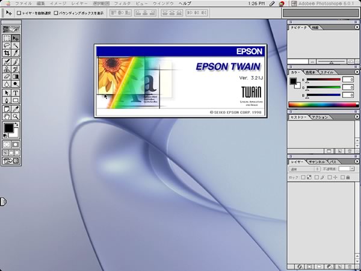Open the layer blend mode dropdown
Image resolution: width=361 pixels, height=271 pixels.
point(304,169)
